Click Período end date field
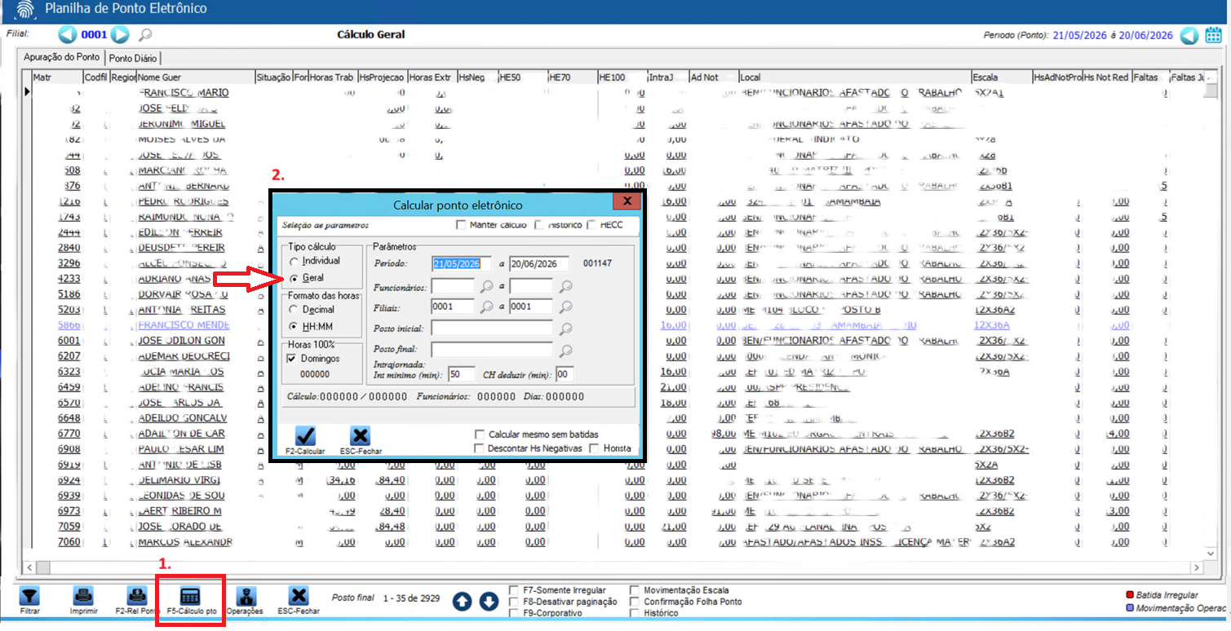 click(538, 263)
